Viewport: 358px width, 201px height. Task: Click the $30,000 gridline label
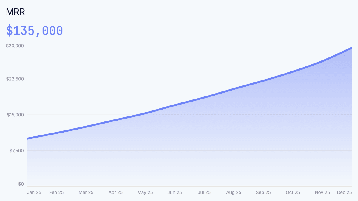tap(14, 46)
